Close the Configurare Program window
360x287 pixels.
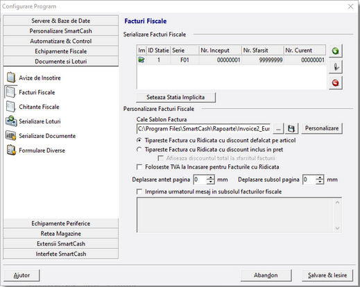tap(350, 6)
